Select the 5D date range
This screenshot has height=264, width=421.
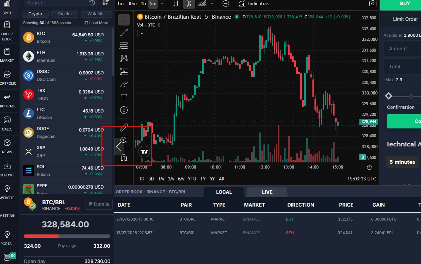[x=151, y=179]
